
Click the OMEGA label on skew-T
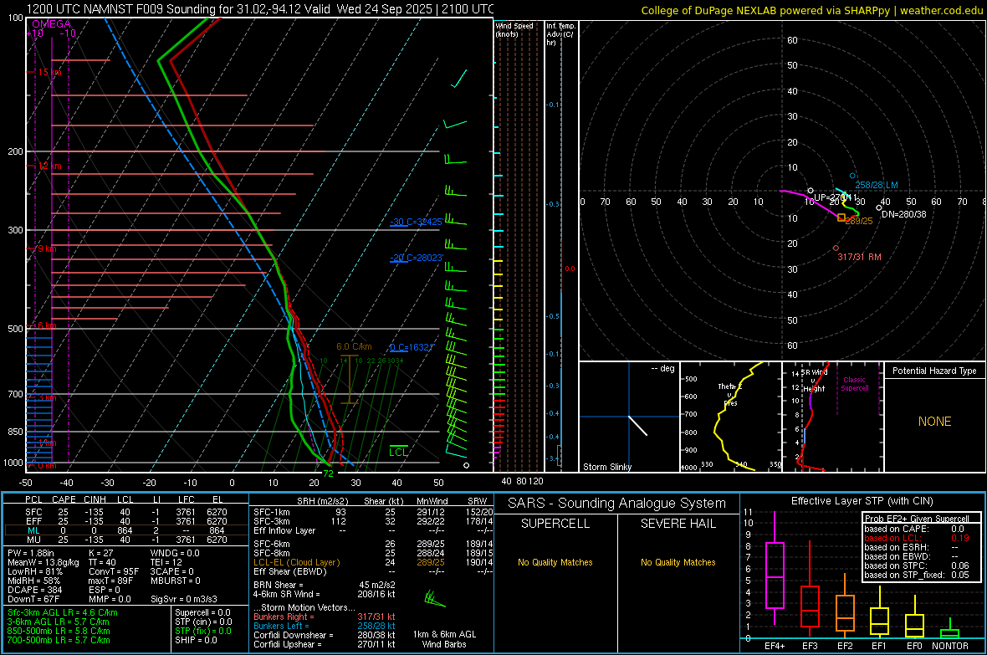point(51,24)
